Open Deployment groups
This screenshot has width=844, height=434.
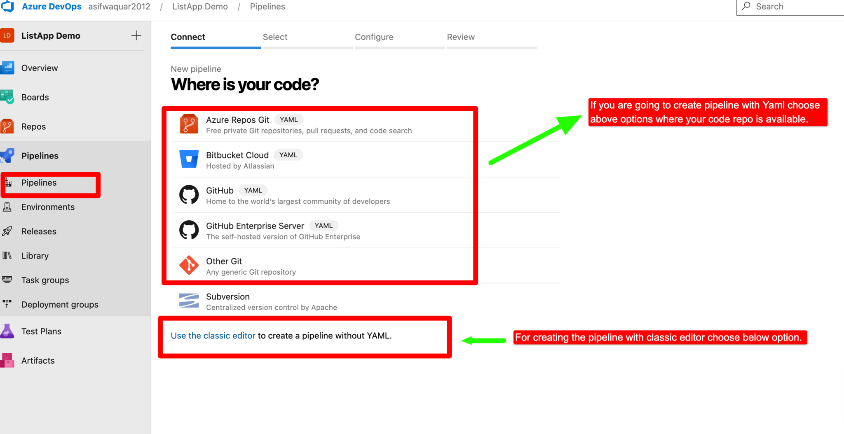click(x=60, y=304)
